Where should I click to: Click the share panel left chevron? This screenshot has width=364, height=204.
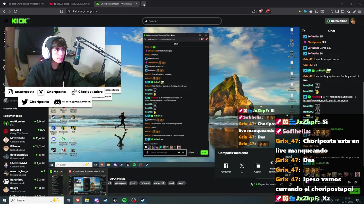point(271,163)
